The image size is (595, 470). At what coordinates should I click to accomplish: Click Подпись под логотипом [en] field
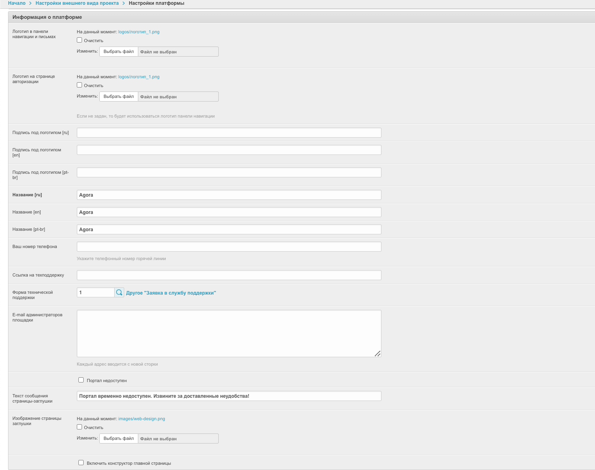229,150
